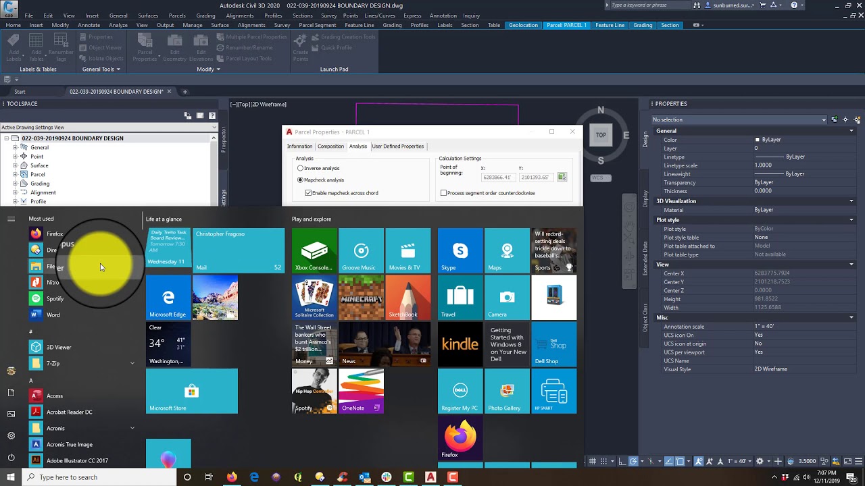Click the ByLayer color swatch in Properties
This screenshot has height=486, width=865.
point(758,140)
